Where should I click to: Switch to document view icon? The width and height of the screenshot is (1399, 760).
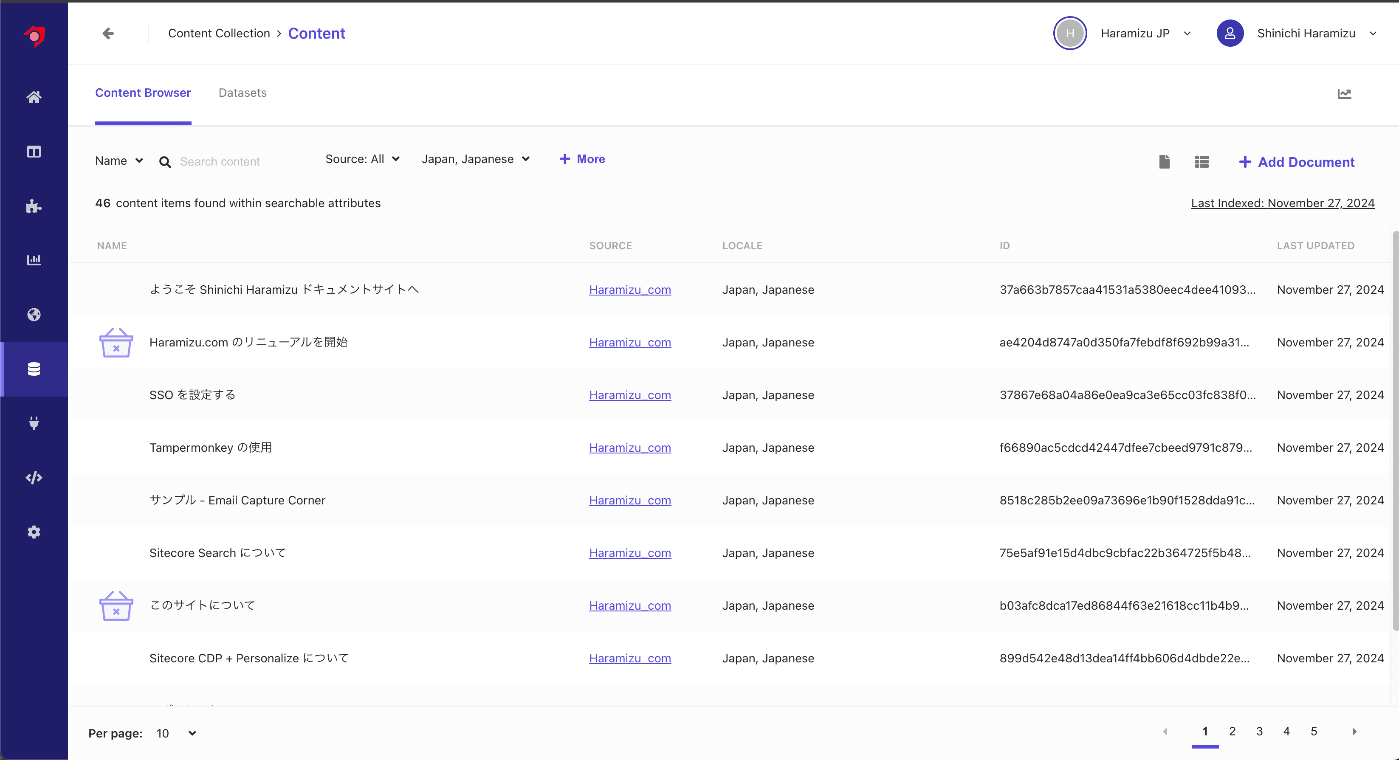[1165, 162]
